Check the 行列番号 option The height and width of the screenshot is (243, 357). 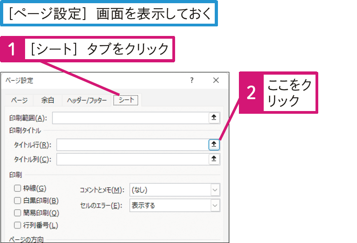pos(17,225)
